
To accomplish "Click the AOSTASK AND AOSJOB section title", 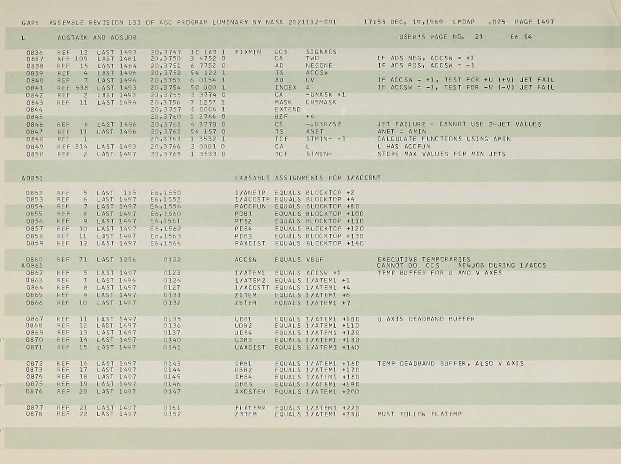I will [97, 37].
